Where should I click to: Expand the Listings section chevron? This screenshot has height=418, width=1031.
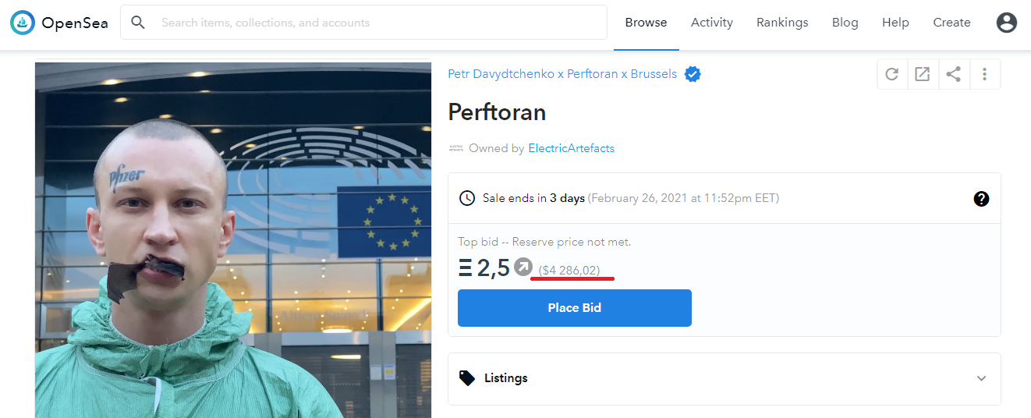(981, 378)
